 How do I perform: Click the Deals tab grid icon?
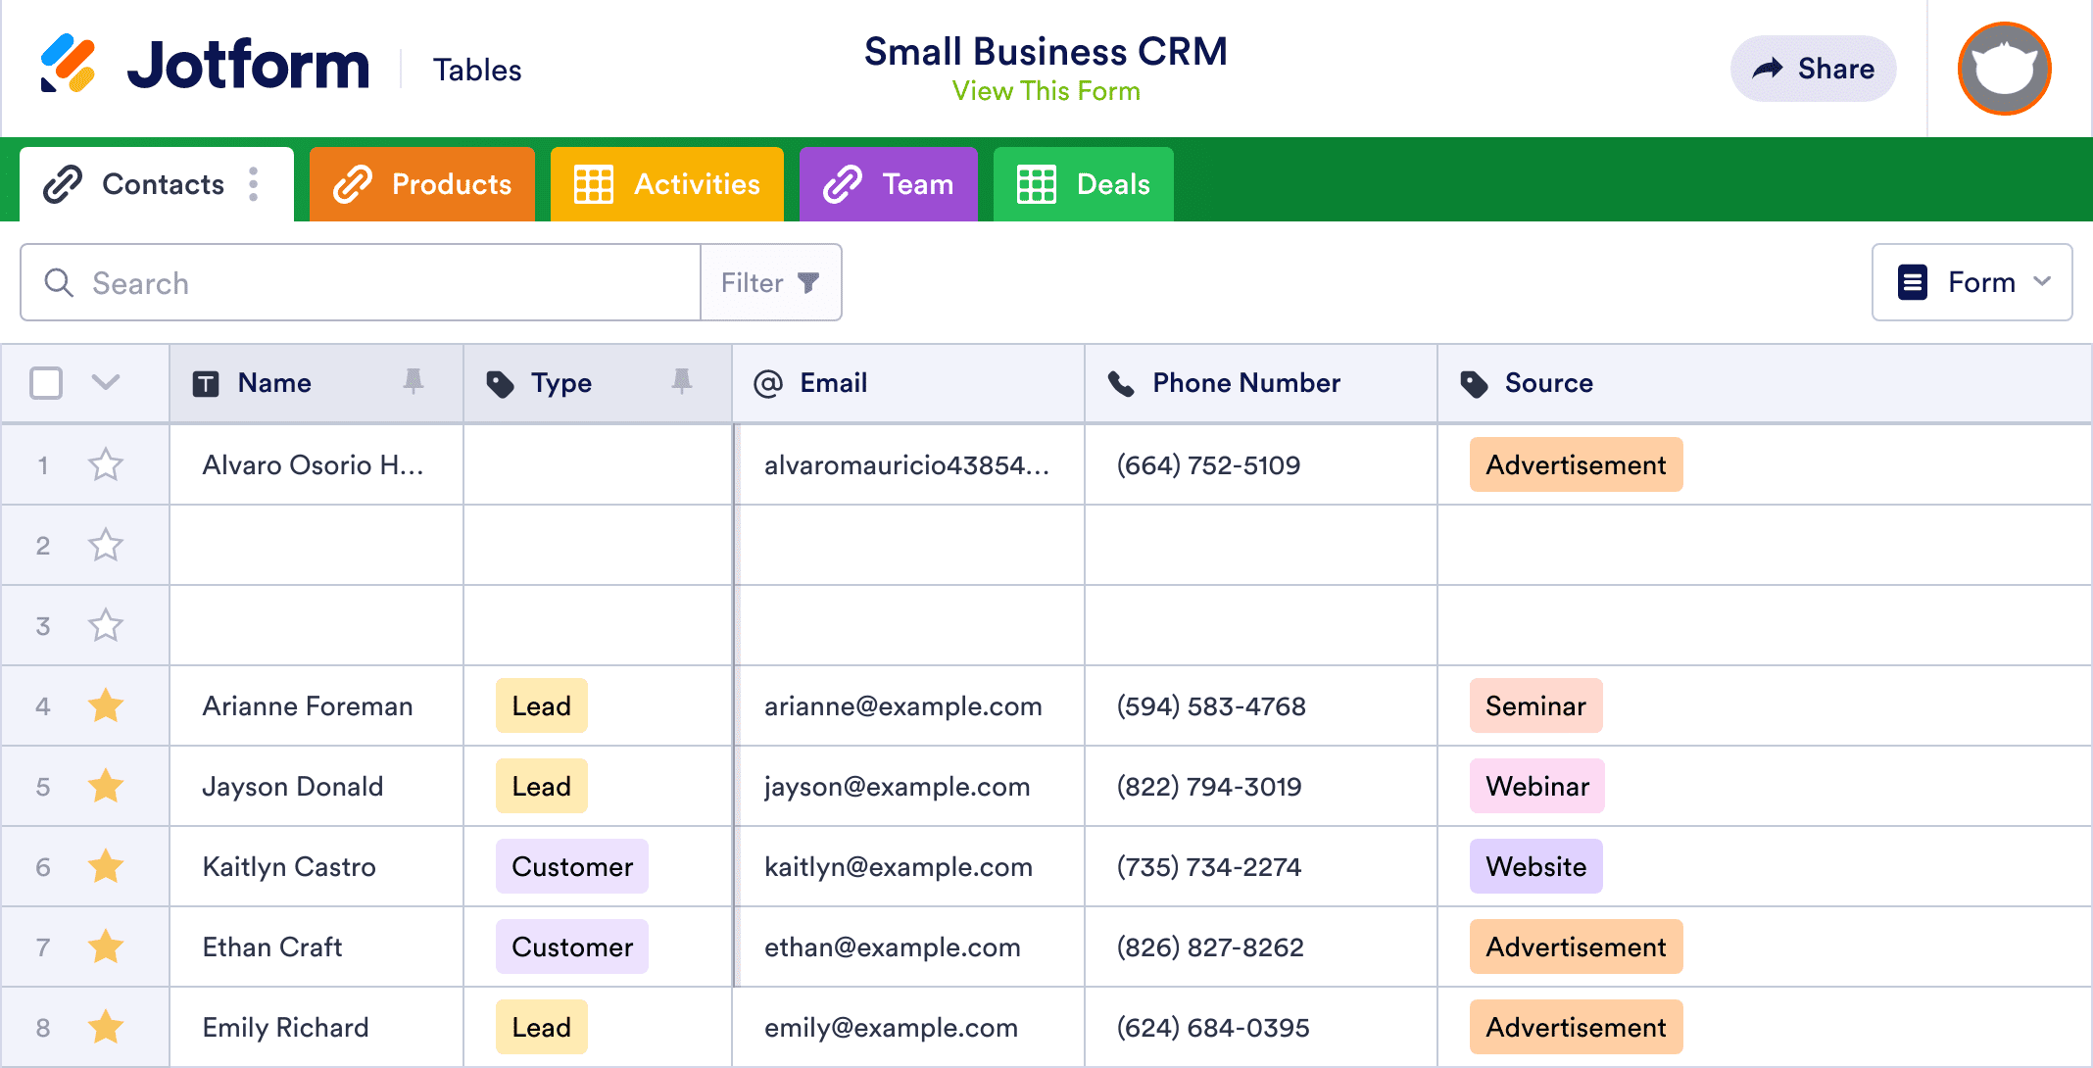1037,184
